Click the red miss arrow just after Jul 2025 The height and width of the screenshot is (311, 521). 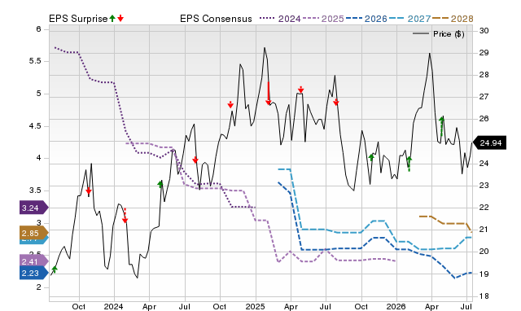tap(336, 102)
